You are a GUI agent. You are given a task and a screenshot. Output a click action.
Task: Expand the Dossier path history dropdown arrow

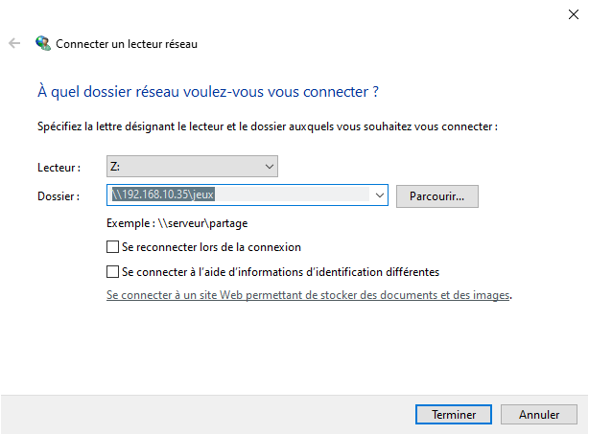coord(379,195)
